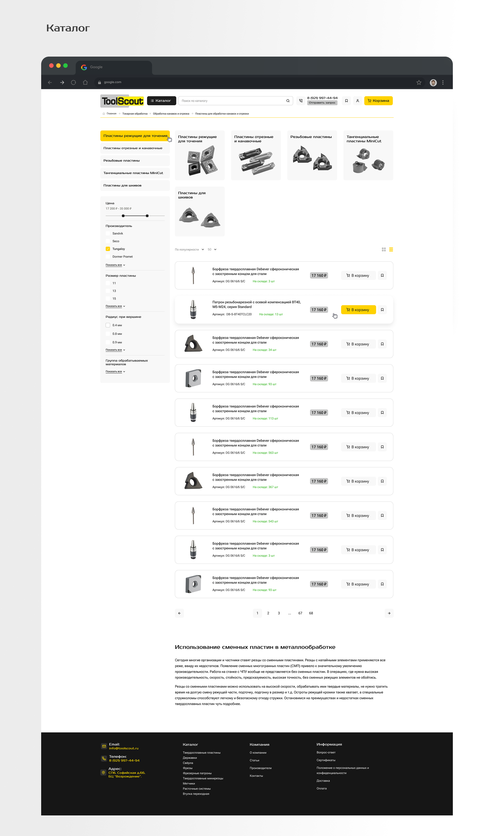Open the Каталог menu button
Viewport: 494px width, 836px height.
(x=161, y=101)
